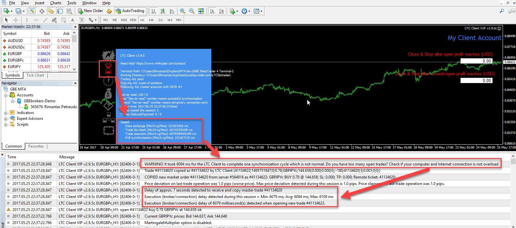Switch to MN timeframe

[x=179, y=20]
